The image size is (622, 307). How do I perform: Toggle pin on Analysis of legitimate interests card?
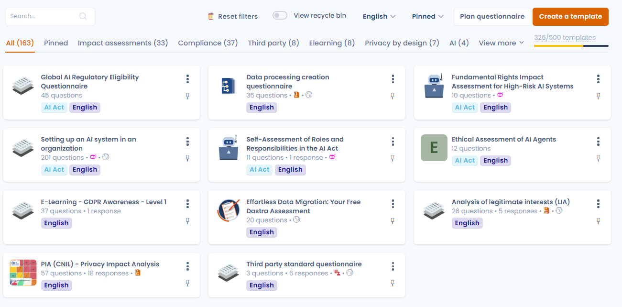tap(598, 221)
